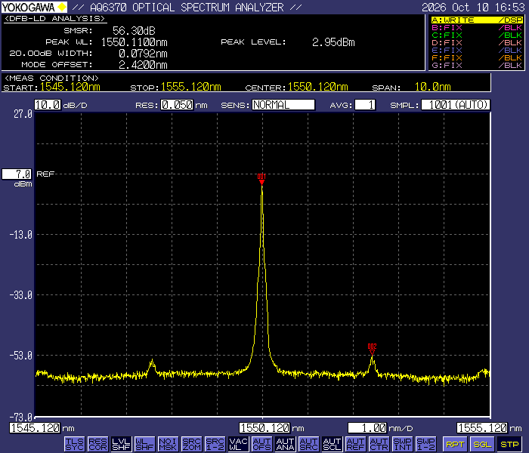Open the SMPL 1001(AUTO) sampling field
Screen dimensions: 529x453
(x=456, y=105)
